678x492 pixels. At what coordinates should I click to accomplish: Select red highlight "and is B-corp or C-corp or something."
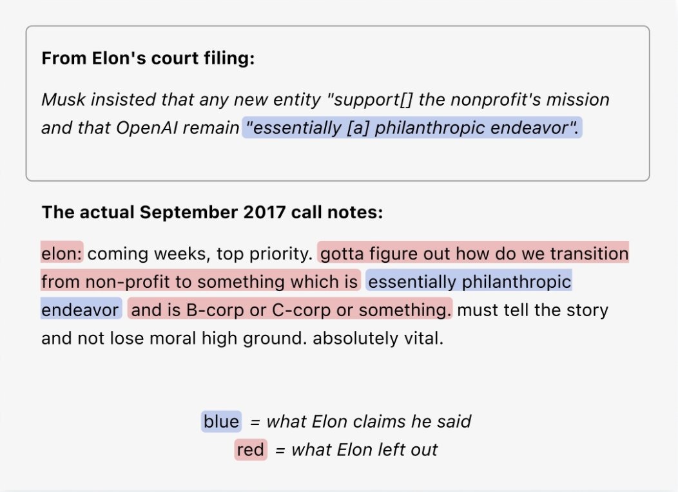[x=291, y=310]
